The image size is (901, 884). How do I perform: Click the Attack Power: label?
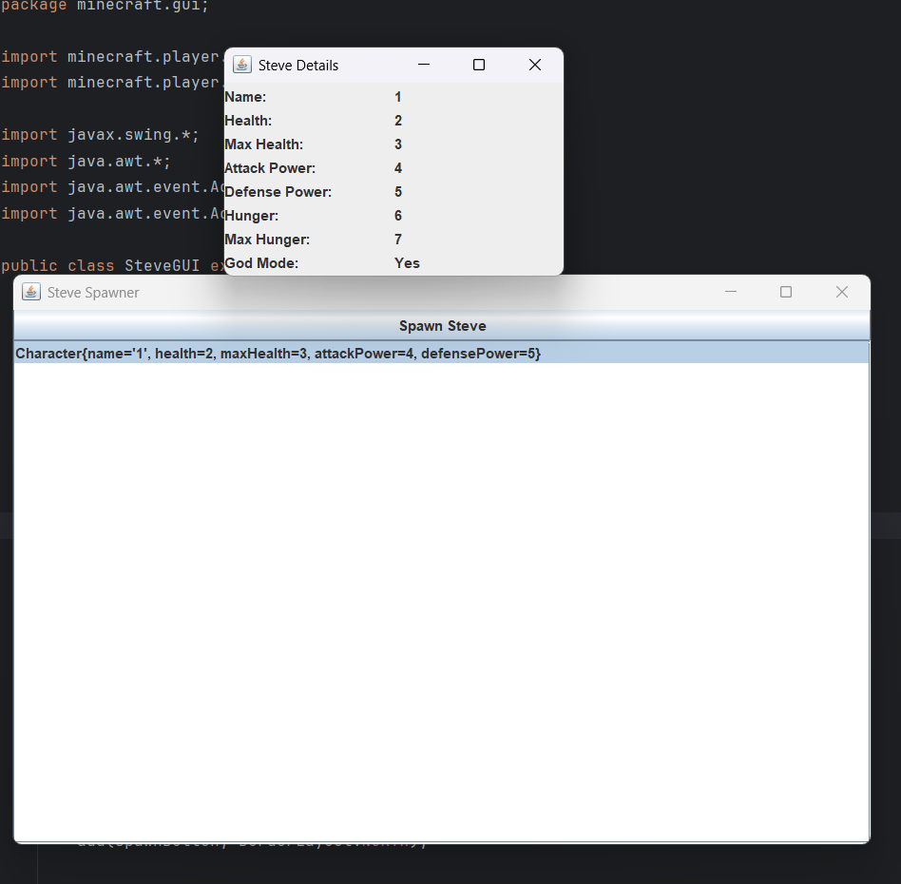[270, 168]
